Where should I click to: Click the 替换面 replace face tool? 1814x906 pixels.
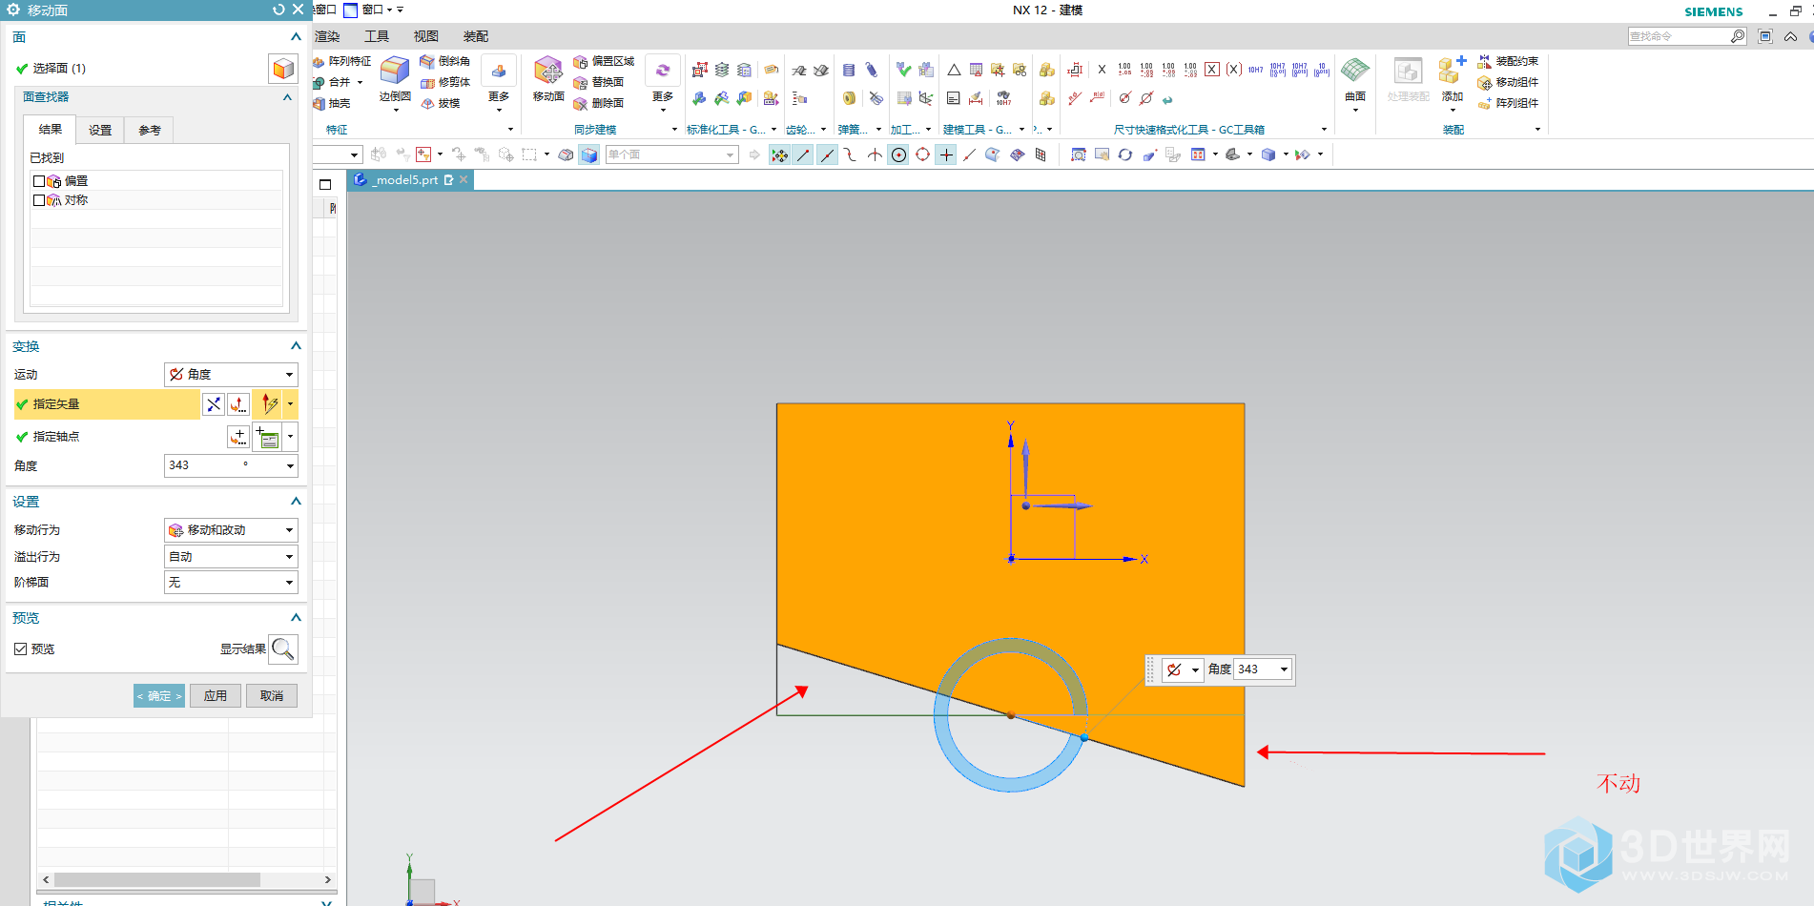click(x=599, y=82)
